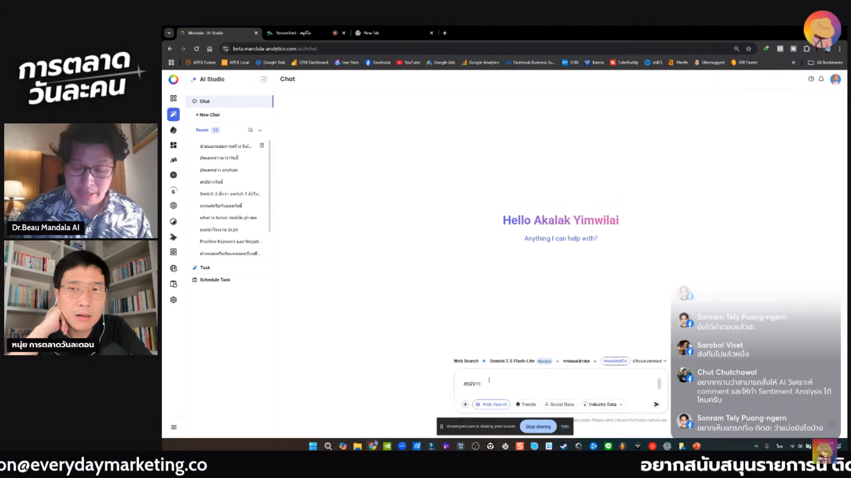Click the target icon in left rail

coord(173,205)
